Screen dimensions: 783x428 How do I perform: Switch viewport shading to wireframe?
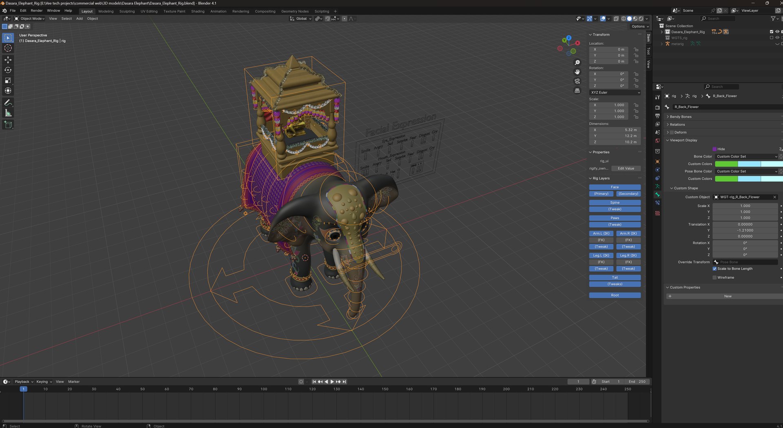click(624, 18)
